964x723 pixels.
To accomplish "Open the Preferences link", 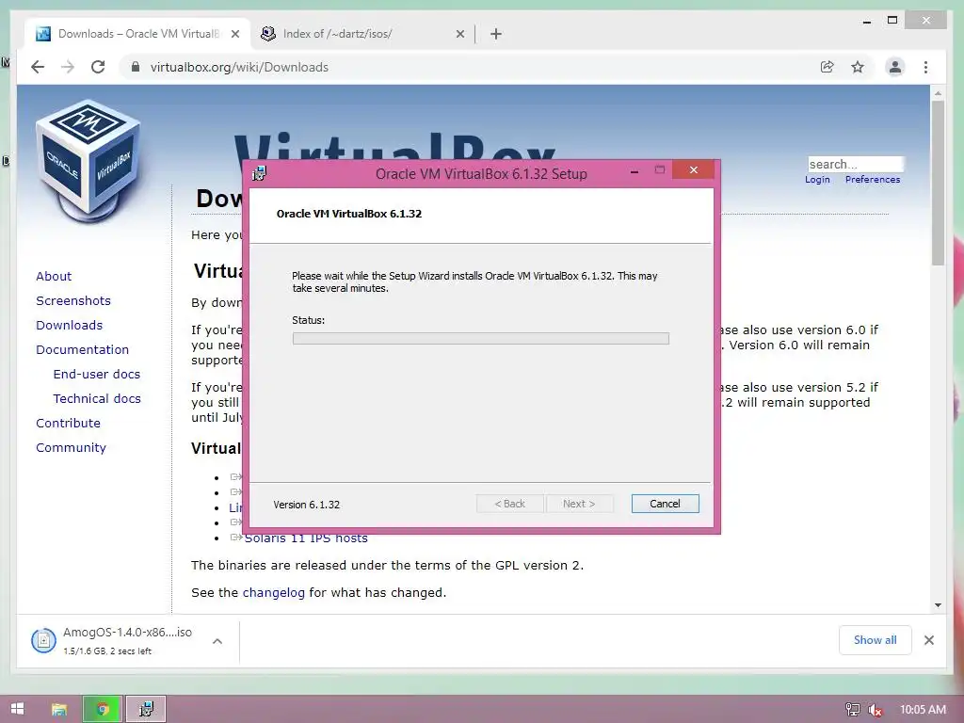I will 873,180.
